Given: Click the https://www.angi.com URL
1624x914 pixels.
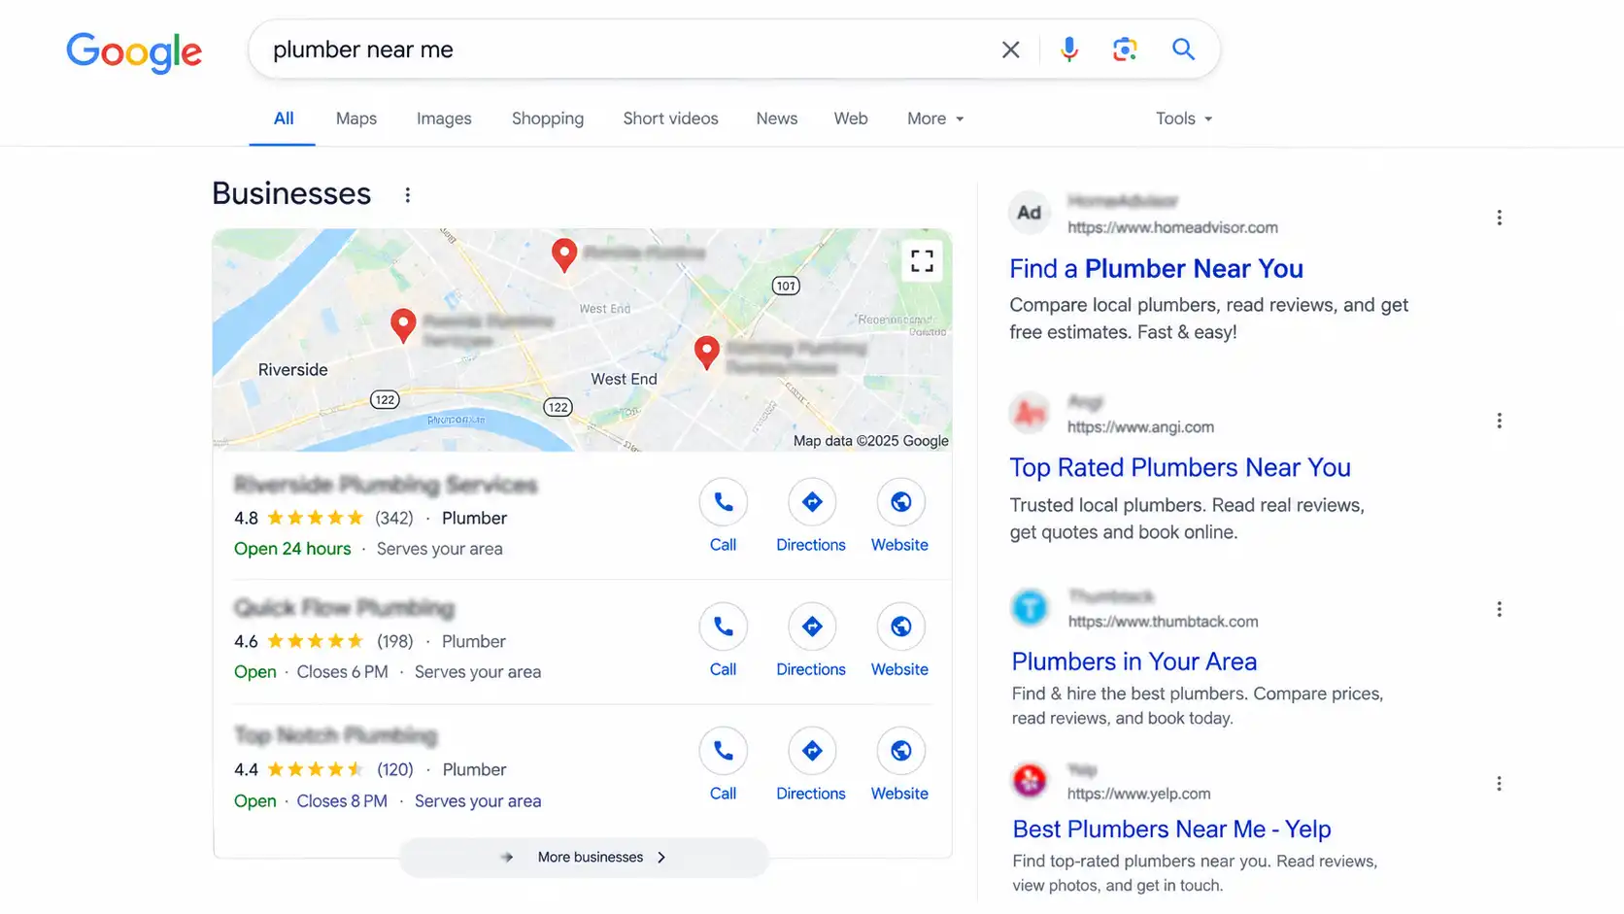Looking at the screenshot, I should pos(1140,427).
